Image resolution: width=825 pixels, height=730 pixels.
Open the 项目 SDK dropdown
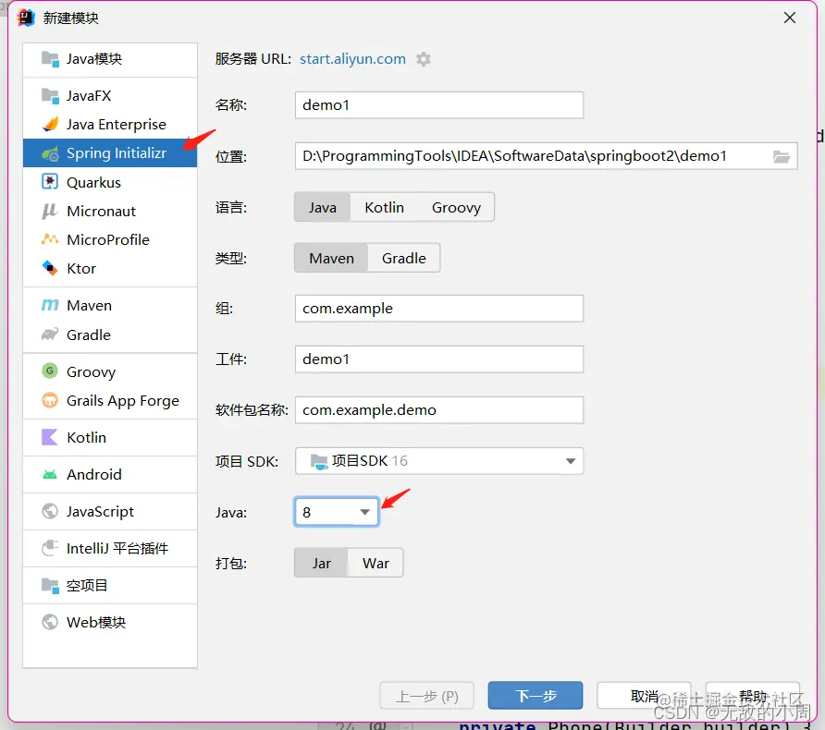point(438,461)
